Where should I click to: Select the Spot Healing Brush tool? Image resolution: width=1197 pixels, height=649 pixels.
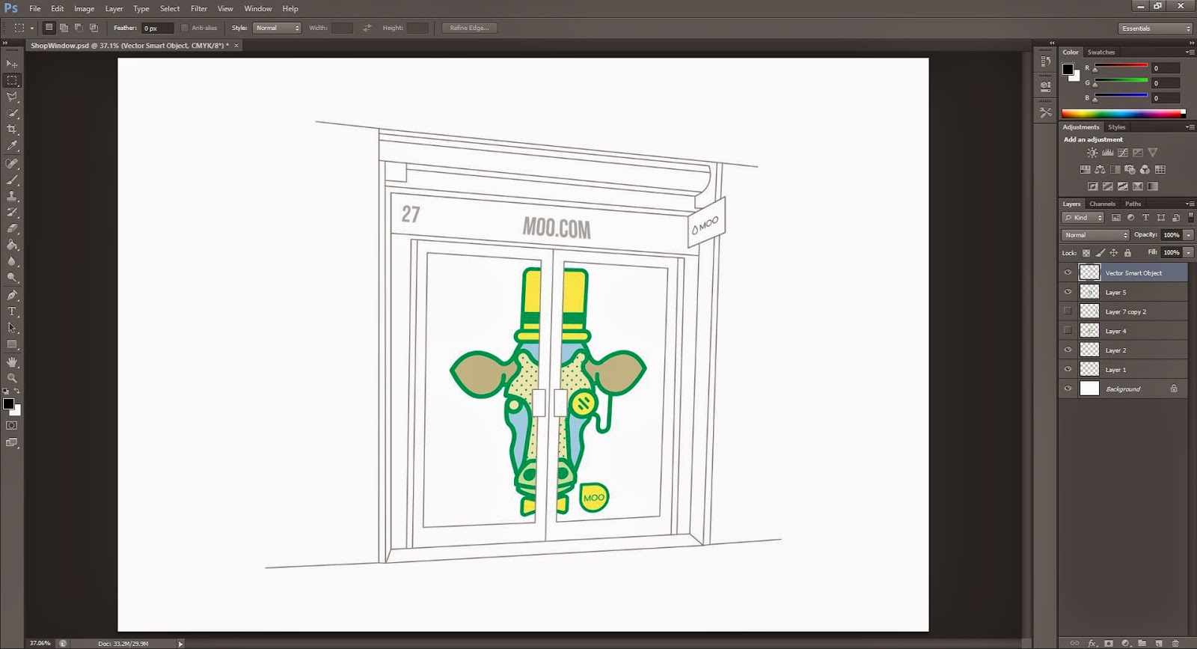pyautogui.click(x=12, y=163)
